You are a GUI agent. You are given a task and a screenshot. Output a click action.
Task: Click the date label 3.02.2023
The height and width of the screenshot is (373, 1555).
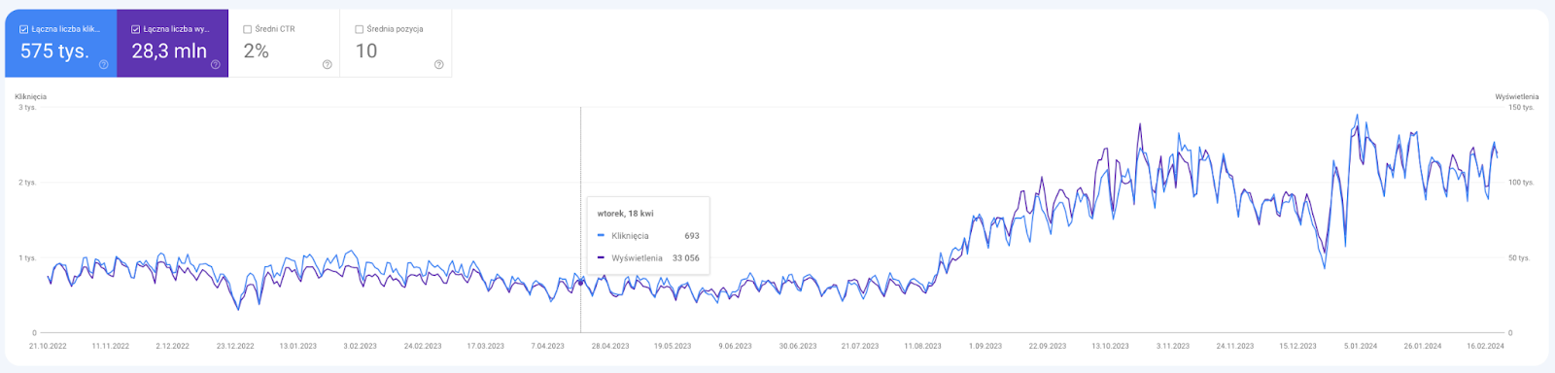(x=361, y=346)
